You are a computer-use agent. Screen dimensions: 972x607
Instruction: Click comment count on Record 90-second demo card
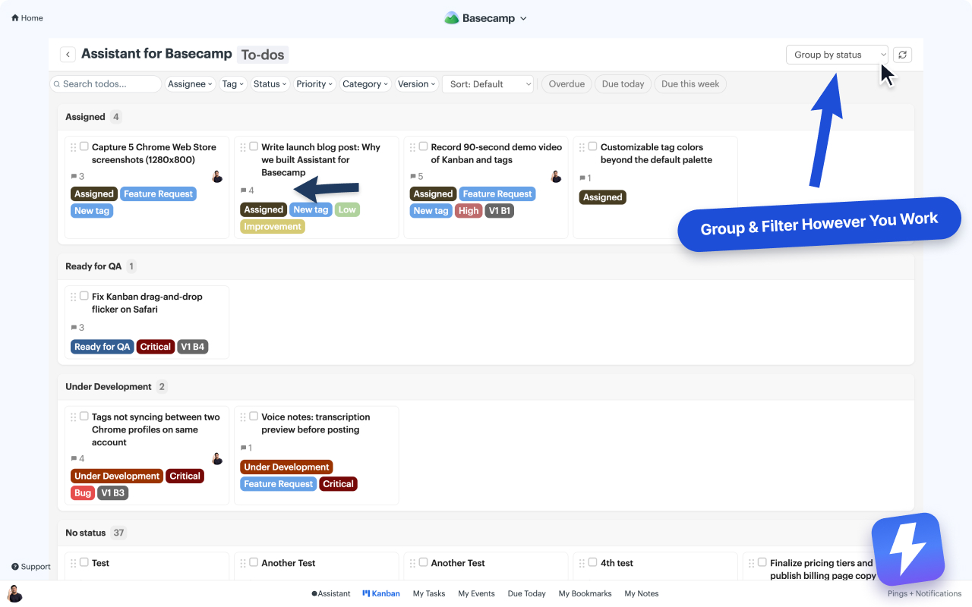(x=417, y=176)
